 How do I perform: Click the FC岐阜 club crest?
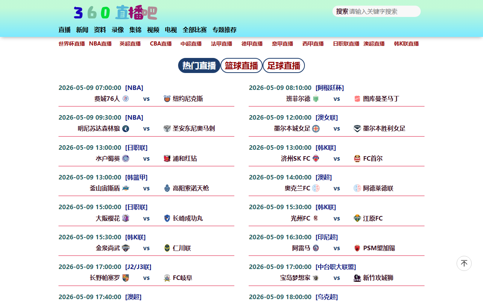167,278
